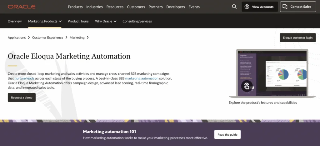Click the interactive tour hand icon on laptop
320x146 pixels.
tap(247, 86)
